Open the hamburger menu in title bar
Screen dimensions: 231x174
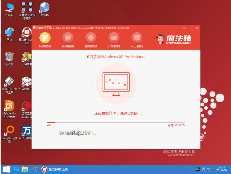pos(185,28)
